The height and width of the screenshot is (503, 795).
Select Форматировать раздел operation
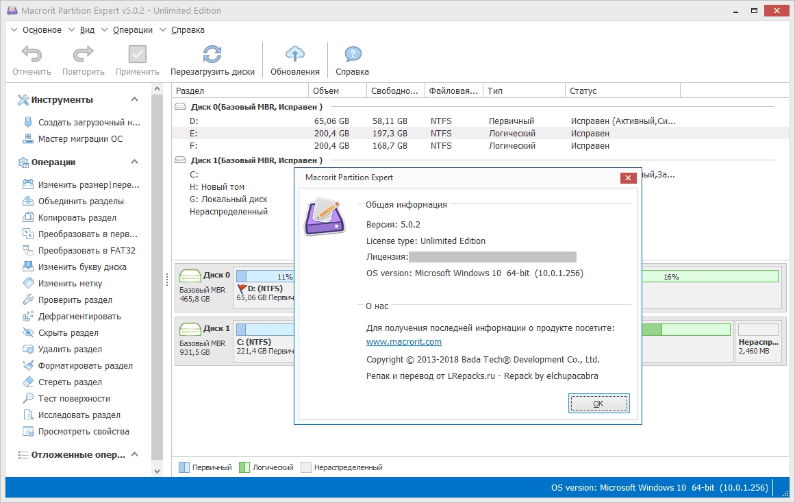[x=78, y=366]
